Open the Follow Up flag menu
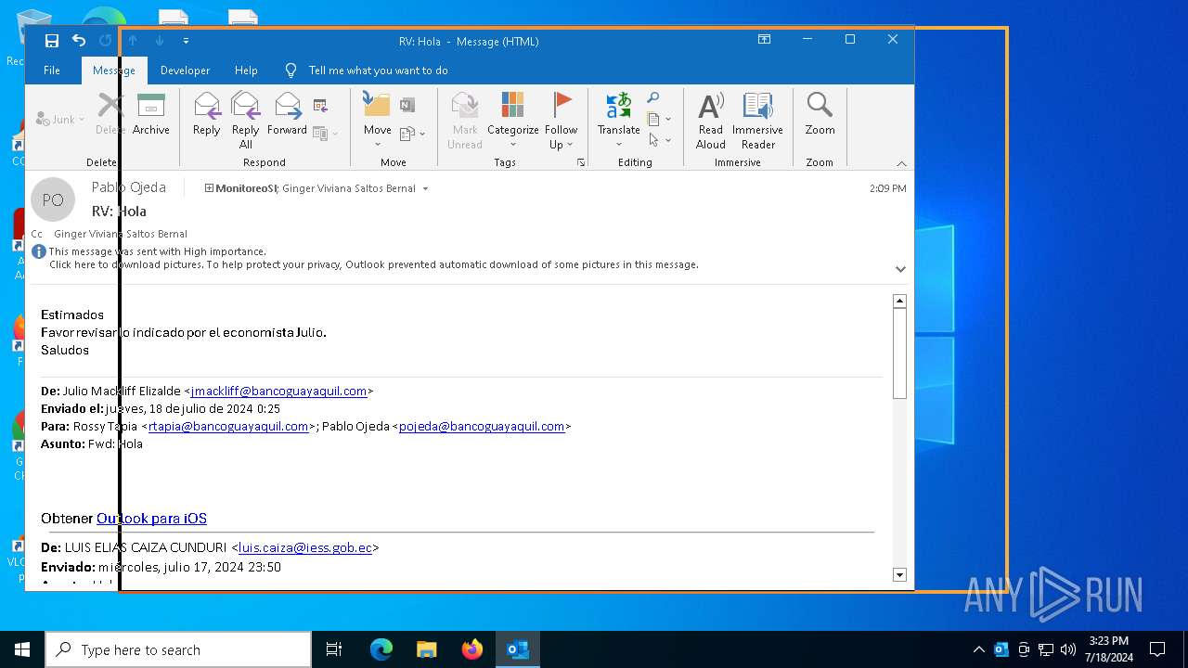 pyautogui.click(x=561, y=121)
